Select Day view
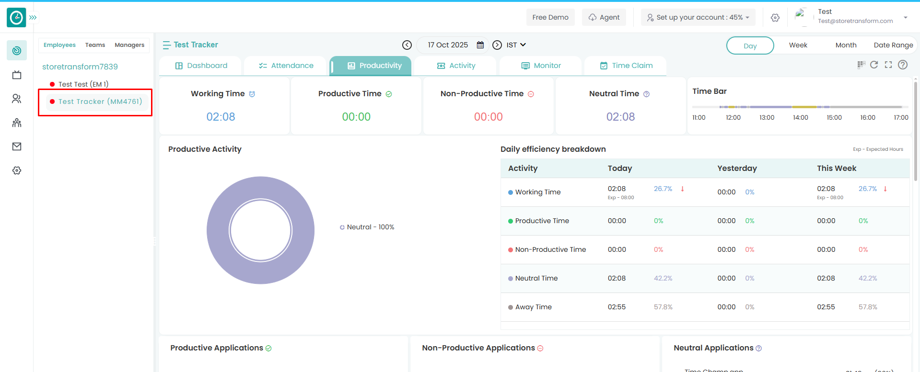 tap(750, 45)
